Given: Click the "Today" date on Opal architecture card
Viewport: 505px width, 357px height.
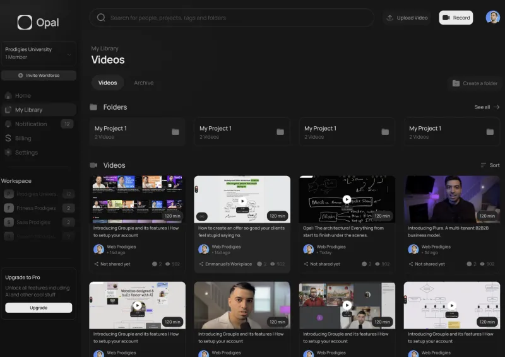Looking at the screenshot, I should point(326,253).
